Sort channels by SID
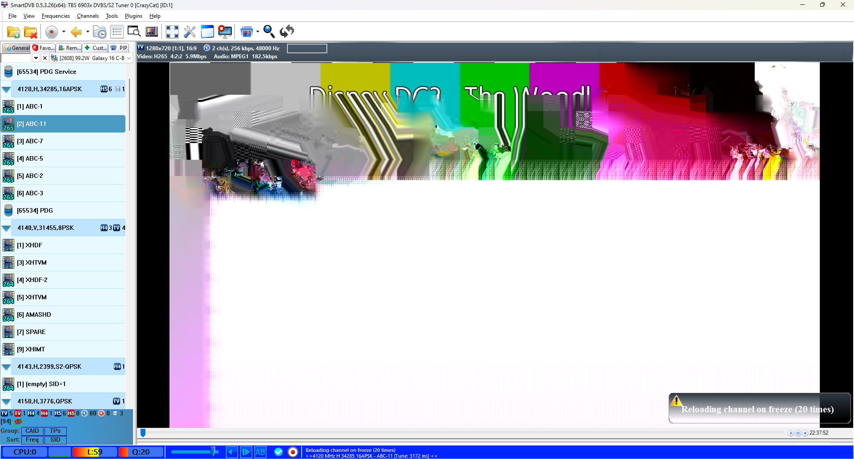This screenshot has width=854, height=459. pos(55,440)
